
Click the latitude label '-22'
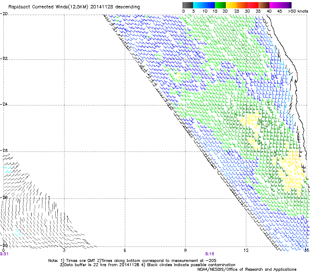click(4, 59)
